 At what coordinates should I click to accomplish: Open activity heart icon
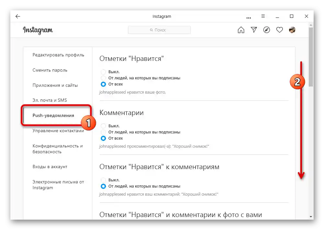pyautogui.click(x=279, y=30)
